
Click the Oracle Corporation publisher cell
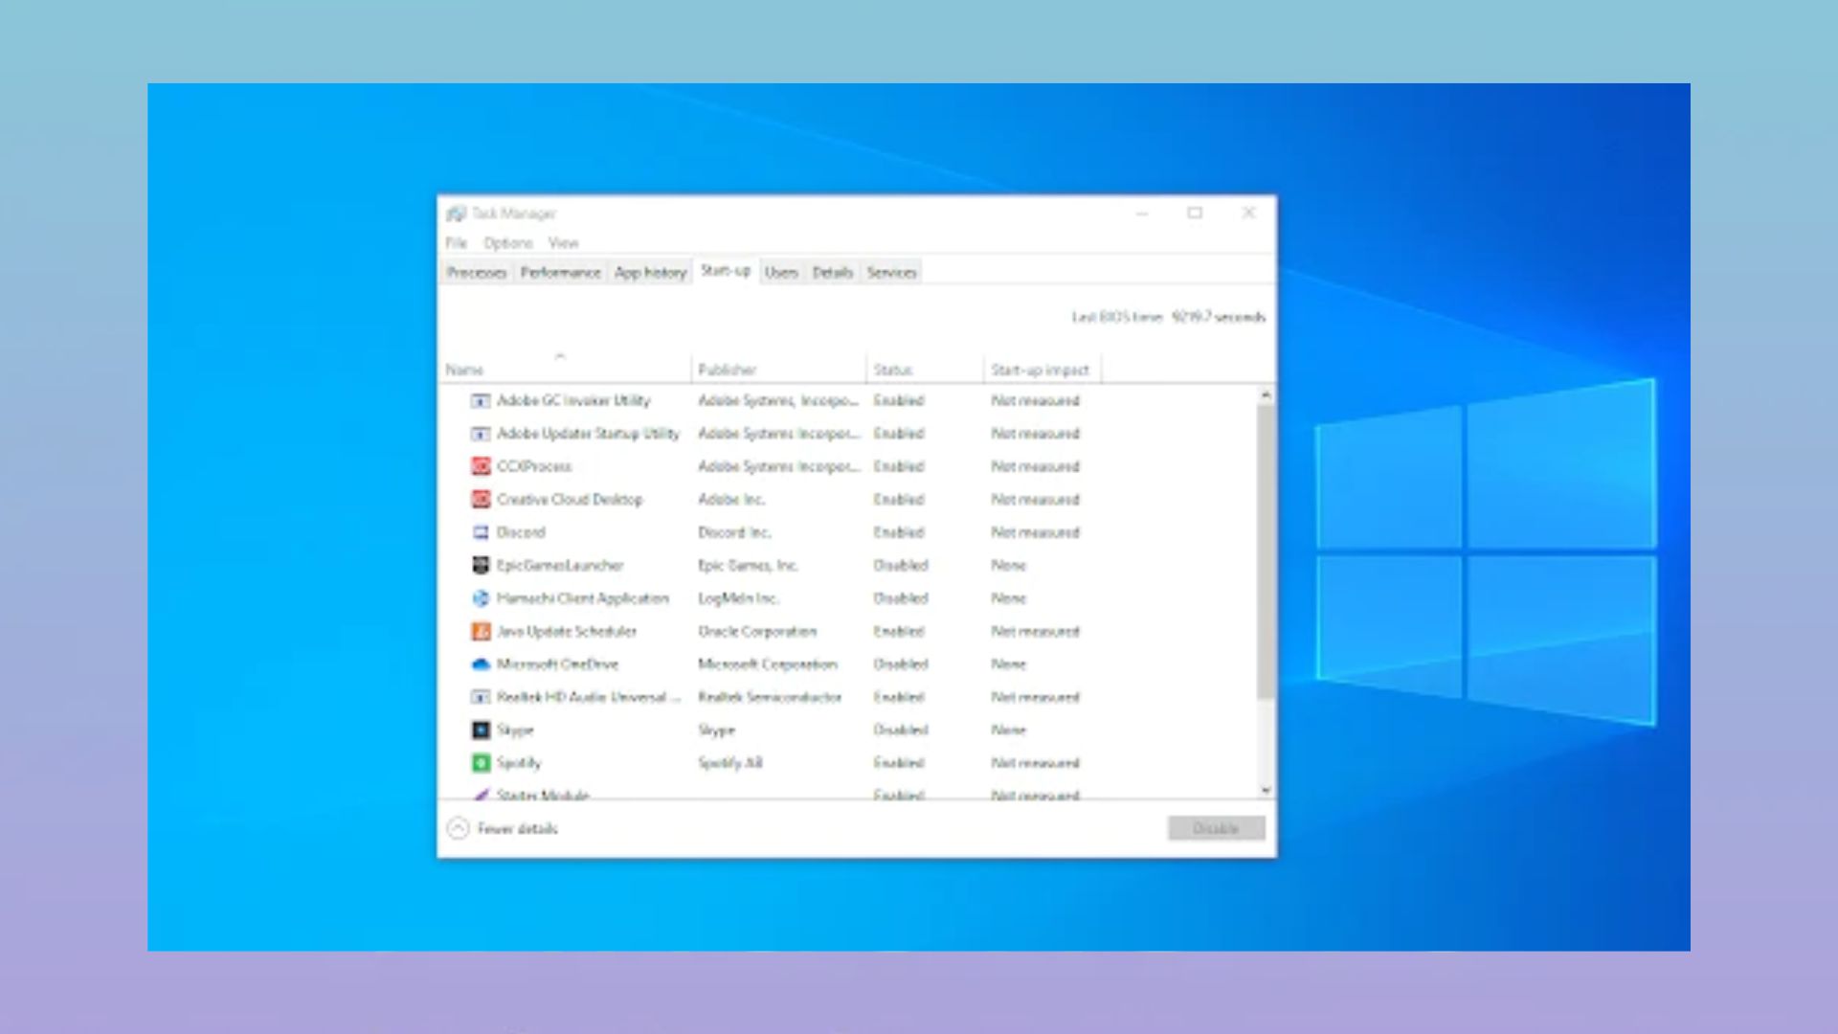coord(757,631)
